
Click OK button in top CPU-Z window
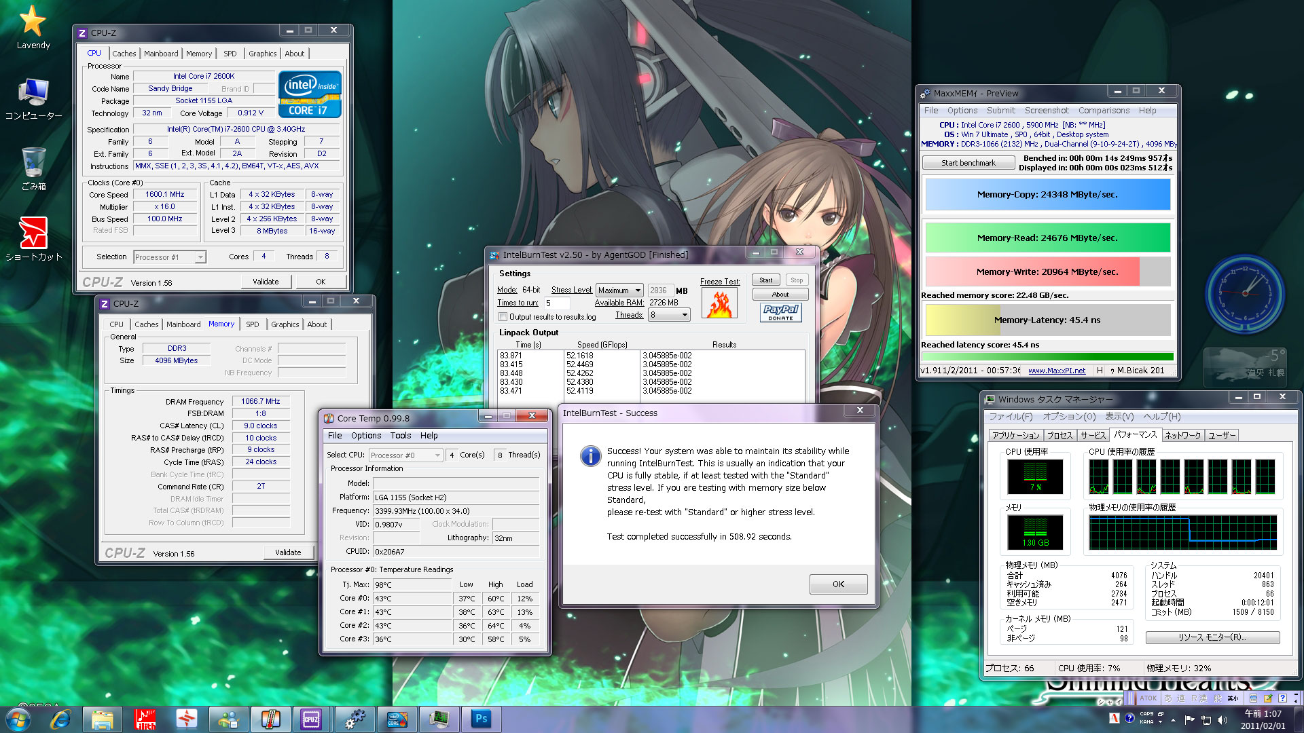(x=321, y=282)
